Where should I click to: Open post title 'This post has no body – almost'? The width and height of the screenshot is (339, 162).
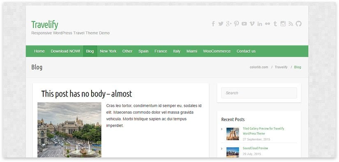[x=86, y=94]
